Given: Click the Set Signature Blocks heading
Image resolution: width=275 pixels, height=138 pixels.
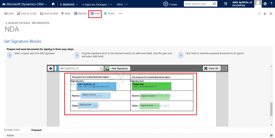Looking at the screenshot, I should coord(23,41).
